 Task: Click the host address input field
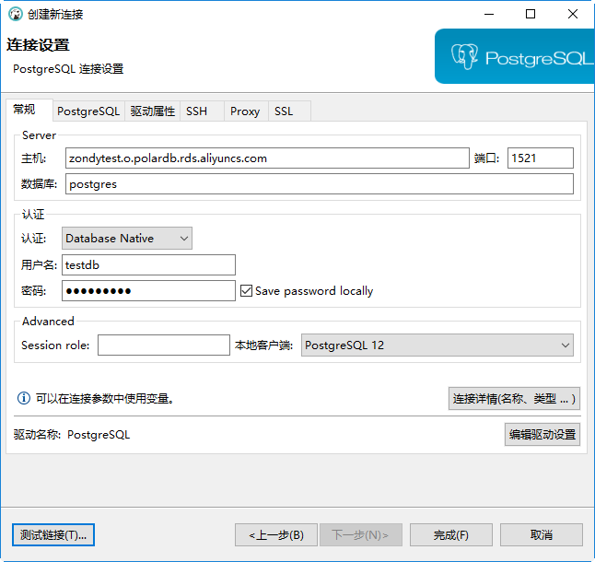tap(265, 158)
